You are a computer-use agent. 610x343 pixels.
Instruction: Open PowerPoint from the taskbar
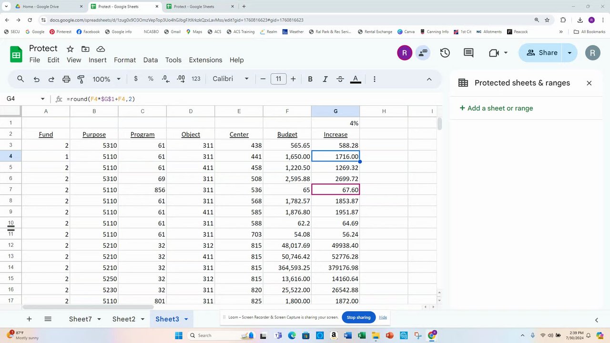389,335
